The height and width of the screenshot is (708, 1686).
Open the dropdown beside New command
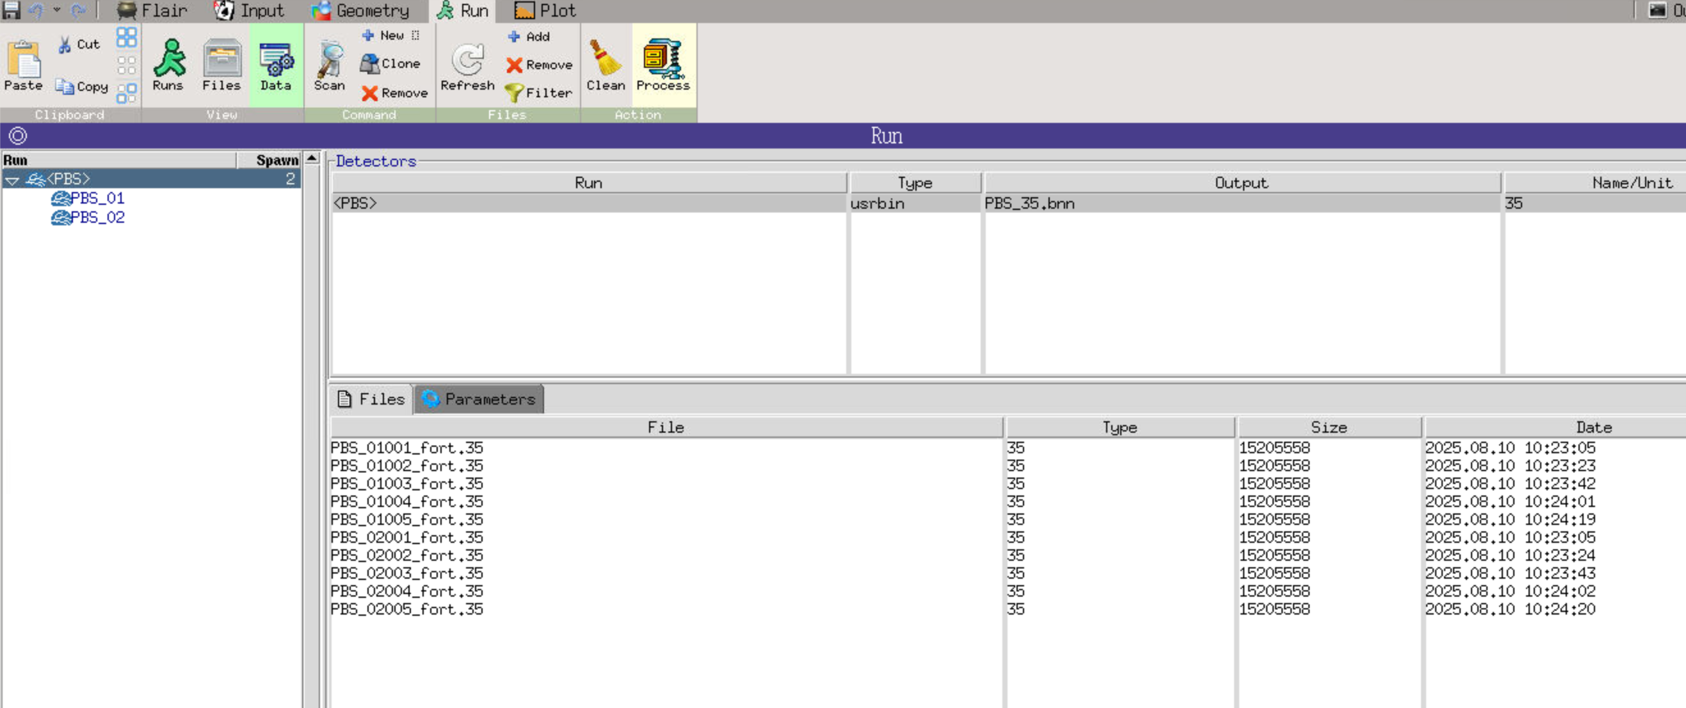pos(415,35)
